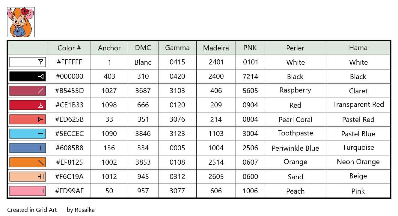Pick the raspberry #B5455D swatch
Image resolution: width=398 pixels, height=216 pixels.
(28, 91)
